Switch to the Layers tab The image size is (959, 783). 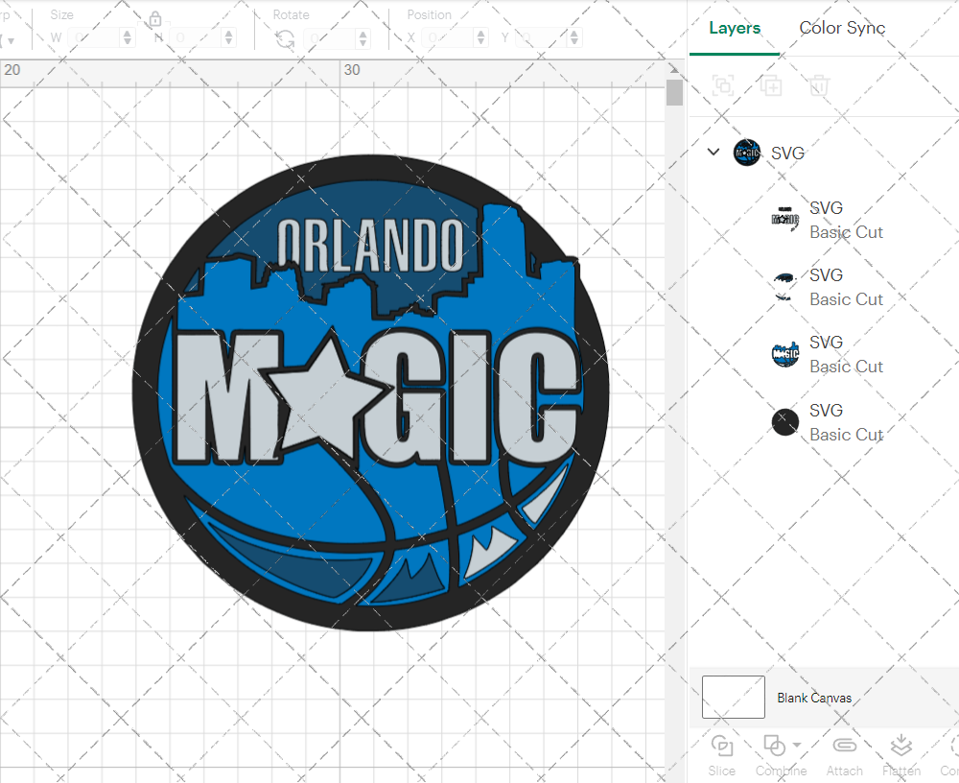(x=735, y=28)
